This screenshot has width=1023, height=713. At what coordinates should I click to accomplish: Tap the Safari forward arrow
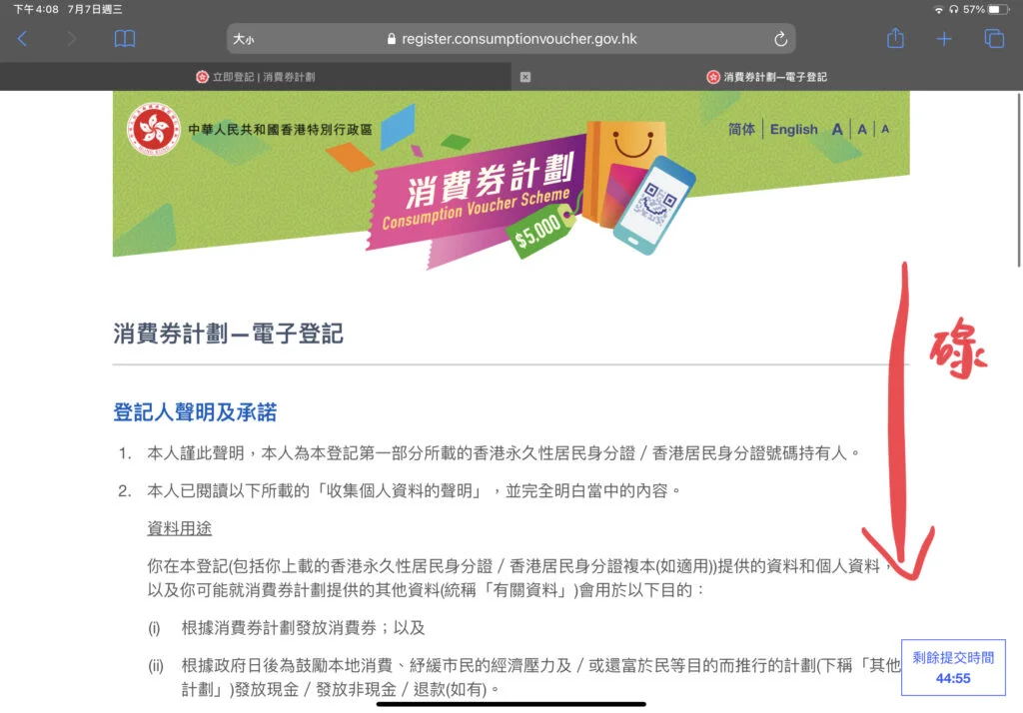pyautogui.click(x=71, y=39)
